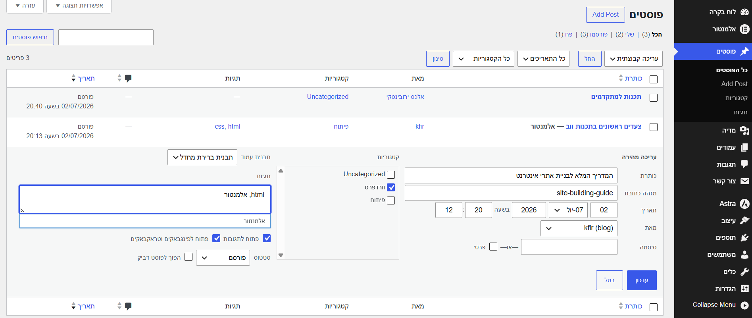Filter by Mine (שלי) posts
Image resolution: width=752 pixels, height=318 pixels.
629,35
